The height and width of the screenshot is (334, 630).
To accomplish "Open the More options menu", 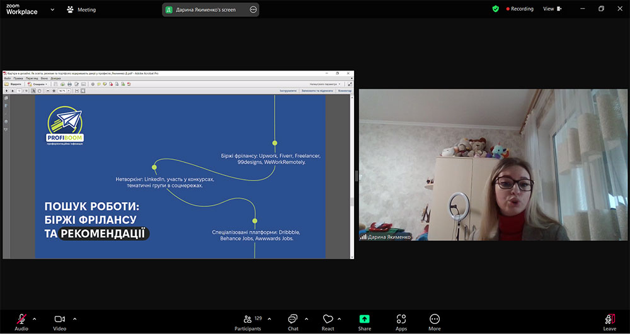I will pyautogui.click(x=434, y=323).
